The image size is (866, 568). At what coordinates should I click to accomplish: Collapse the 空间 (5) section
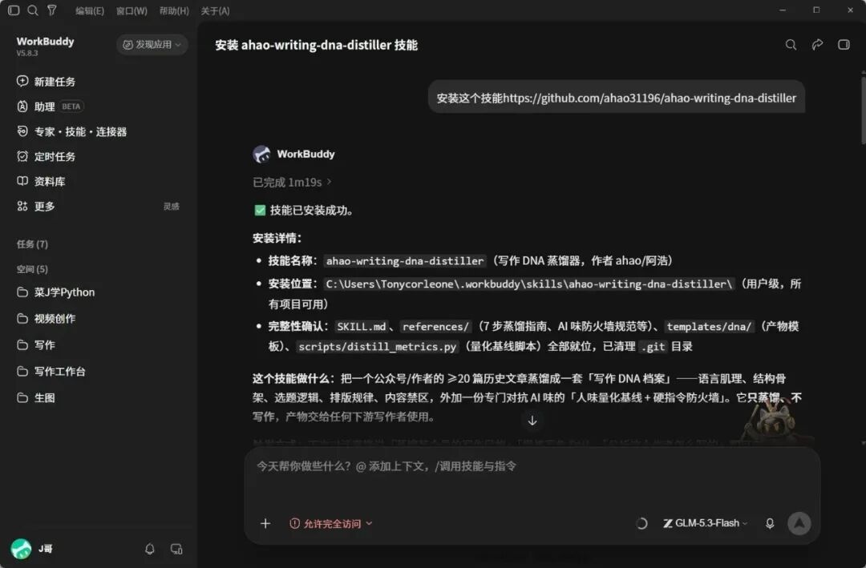coord(32,269)
